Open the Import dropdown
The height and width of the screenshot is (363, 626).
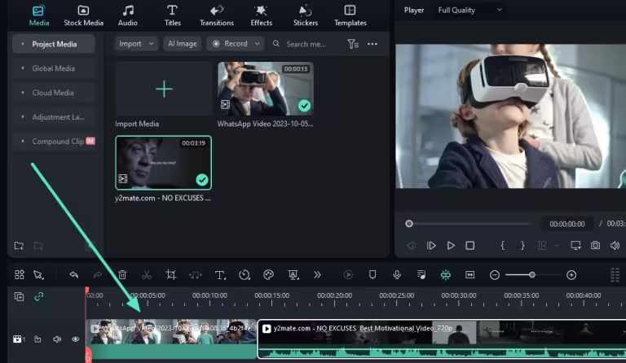click(136, 44)
